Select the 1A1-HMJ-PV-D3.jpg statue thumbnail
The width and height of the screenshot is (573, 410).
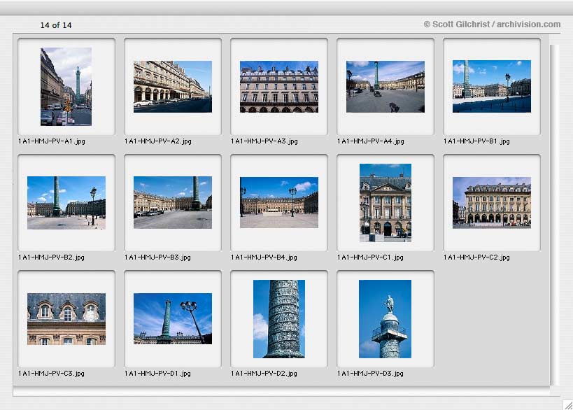pos(385,319)
